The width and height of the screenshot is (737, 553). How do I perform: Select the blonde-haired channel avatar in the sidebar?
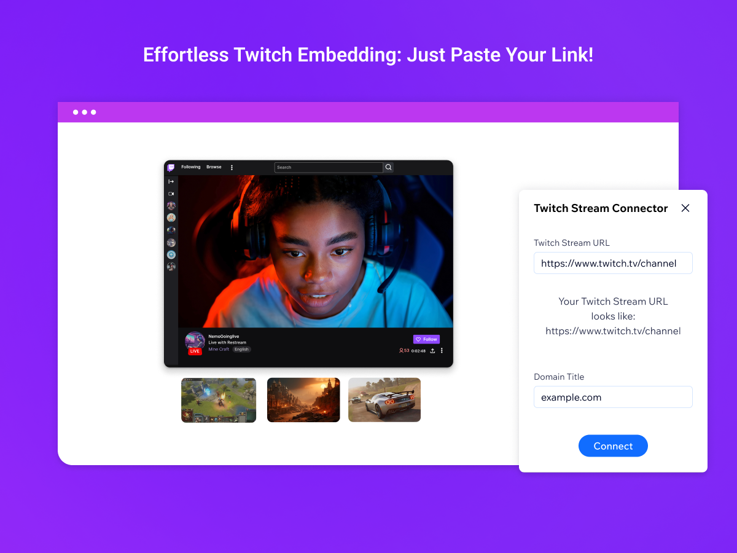pos(171,218)
